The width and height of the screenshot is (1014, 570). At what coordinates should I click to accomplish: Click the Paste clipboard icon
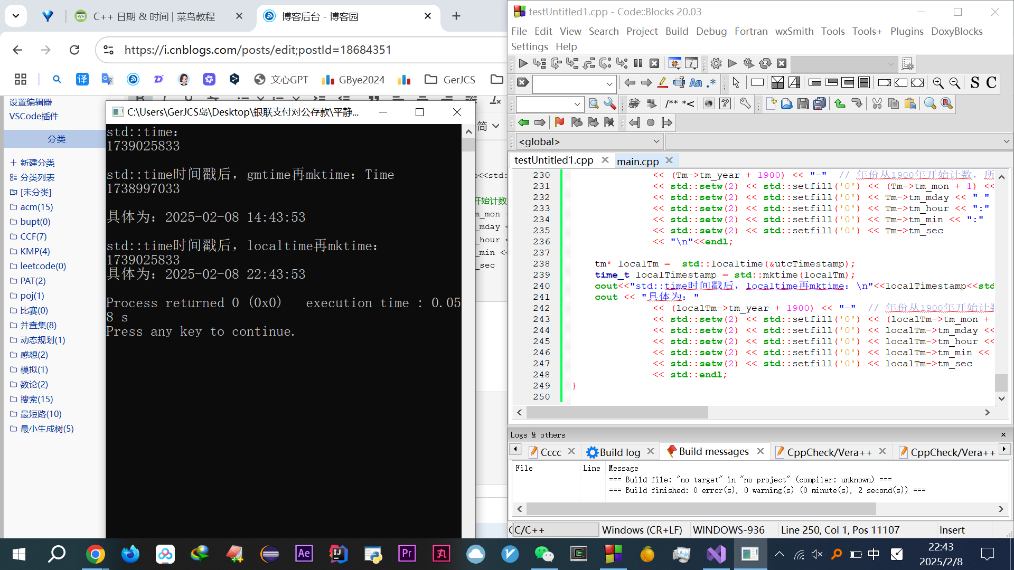click(x=909, y=103)
